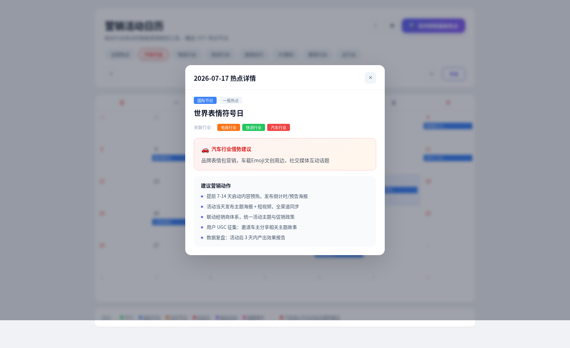This screenshot has width=570, height=348.
Task: Click the 活动当天发布主题海报 item
Action: tap(250, 207)
